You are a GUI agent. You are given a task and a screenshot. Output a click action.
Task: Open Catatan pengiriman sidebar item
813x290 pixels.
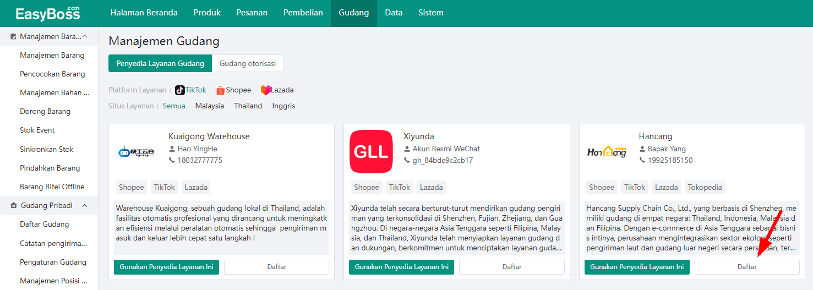pos(53,243)
